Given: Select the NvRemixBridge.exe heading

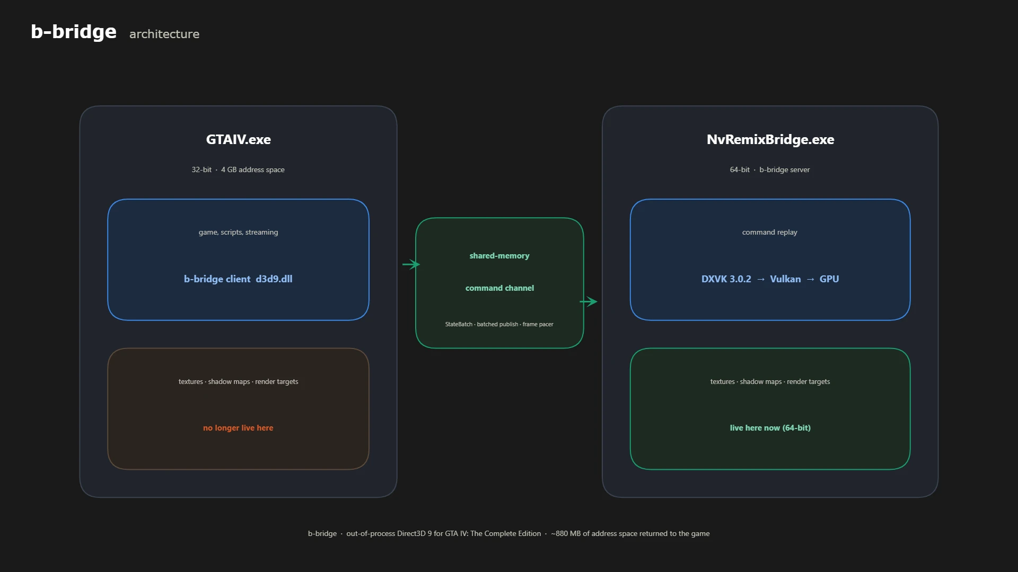Looking at the screenshot, I should click(770, 139).
